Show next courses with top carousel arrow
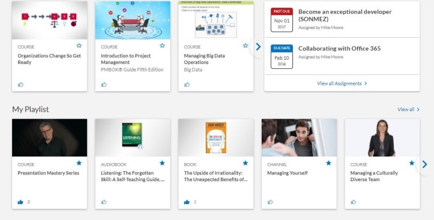434x220 pixels. [258, 47]
